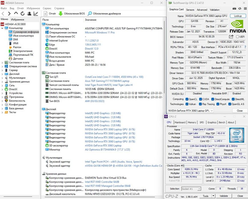248x199 pixels.
Task: Expand the Системная плата tree node
Action: tap(3, 63)
